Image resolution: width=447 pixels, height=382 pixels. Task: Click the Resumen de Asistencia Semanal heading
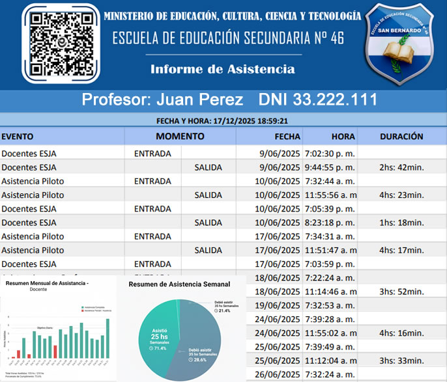pos(179,284)
